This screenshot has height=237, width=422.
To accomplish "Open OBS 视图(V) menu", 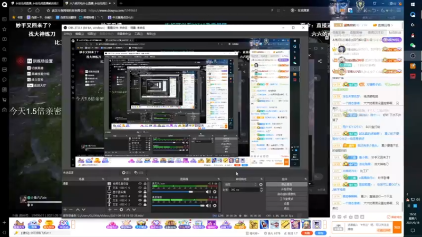I will 91,34.
